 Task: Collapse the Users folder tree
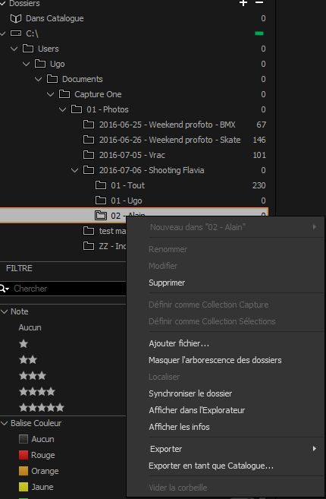pyautogui.click(x=14, y=49)
